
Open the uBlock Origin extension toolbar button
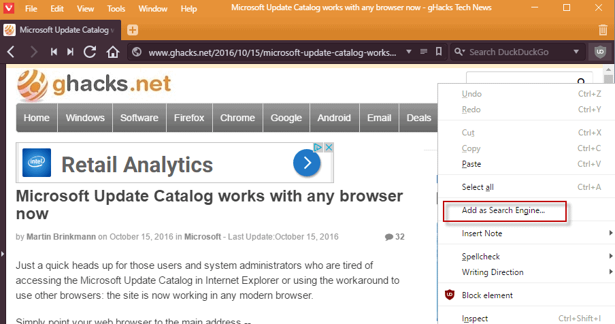coord(600,52)
